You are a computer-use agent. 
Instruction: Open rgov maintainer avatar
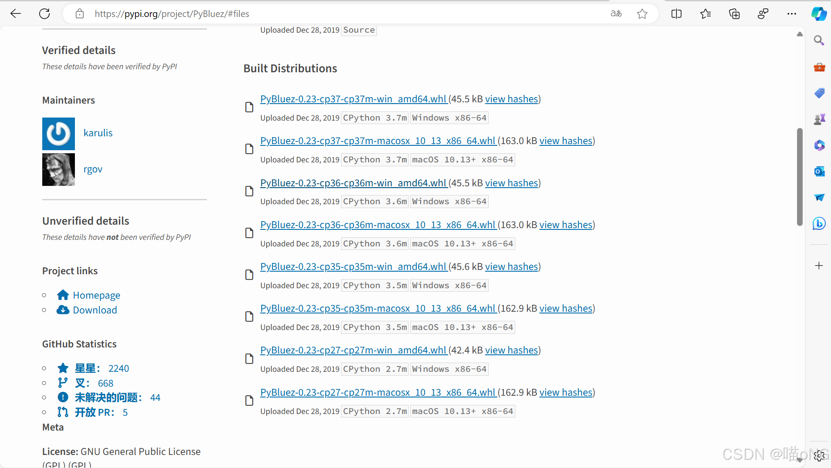58,169
